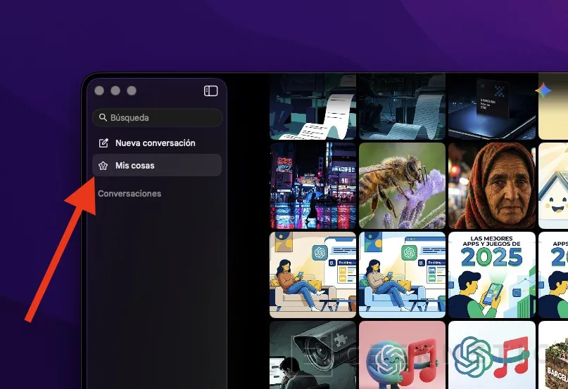Open the neon city street thumbnail
This screenshot has height=389, width=568.
(x=313, y=186)
